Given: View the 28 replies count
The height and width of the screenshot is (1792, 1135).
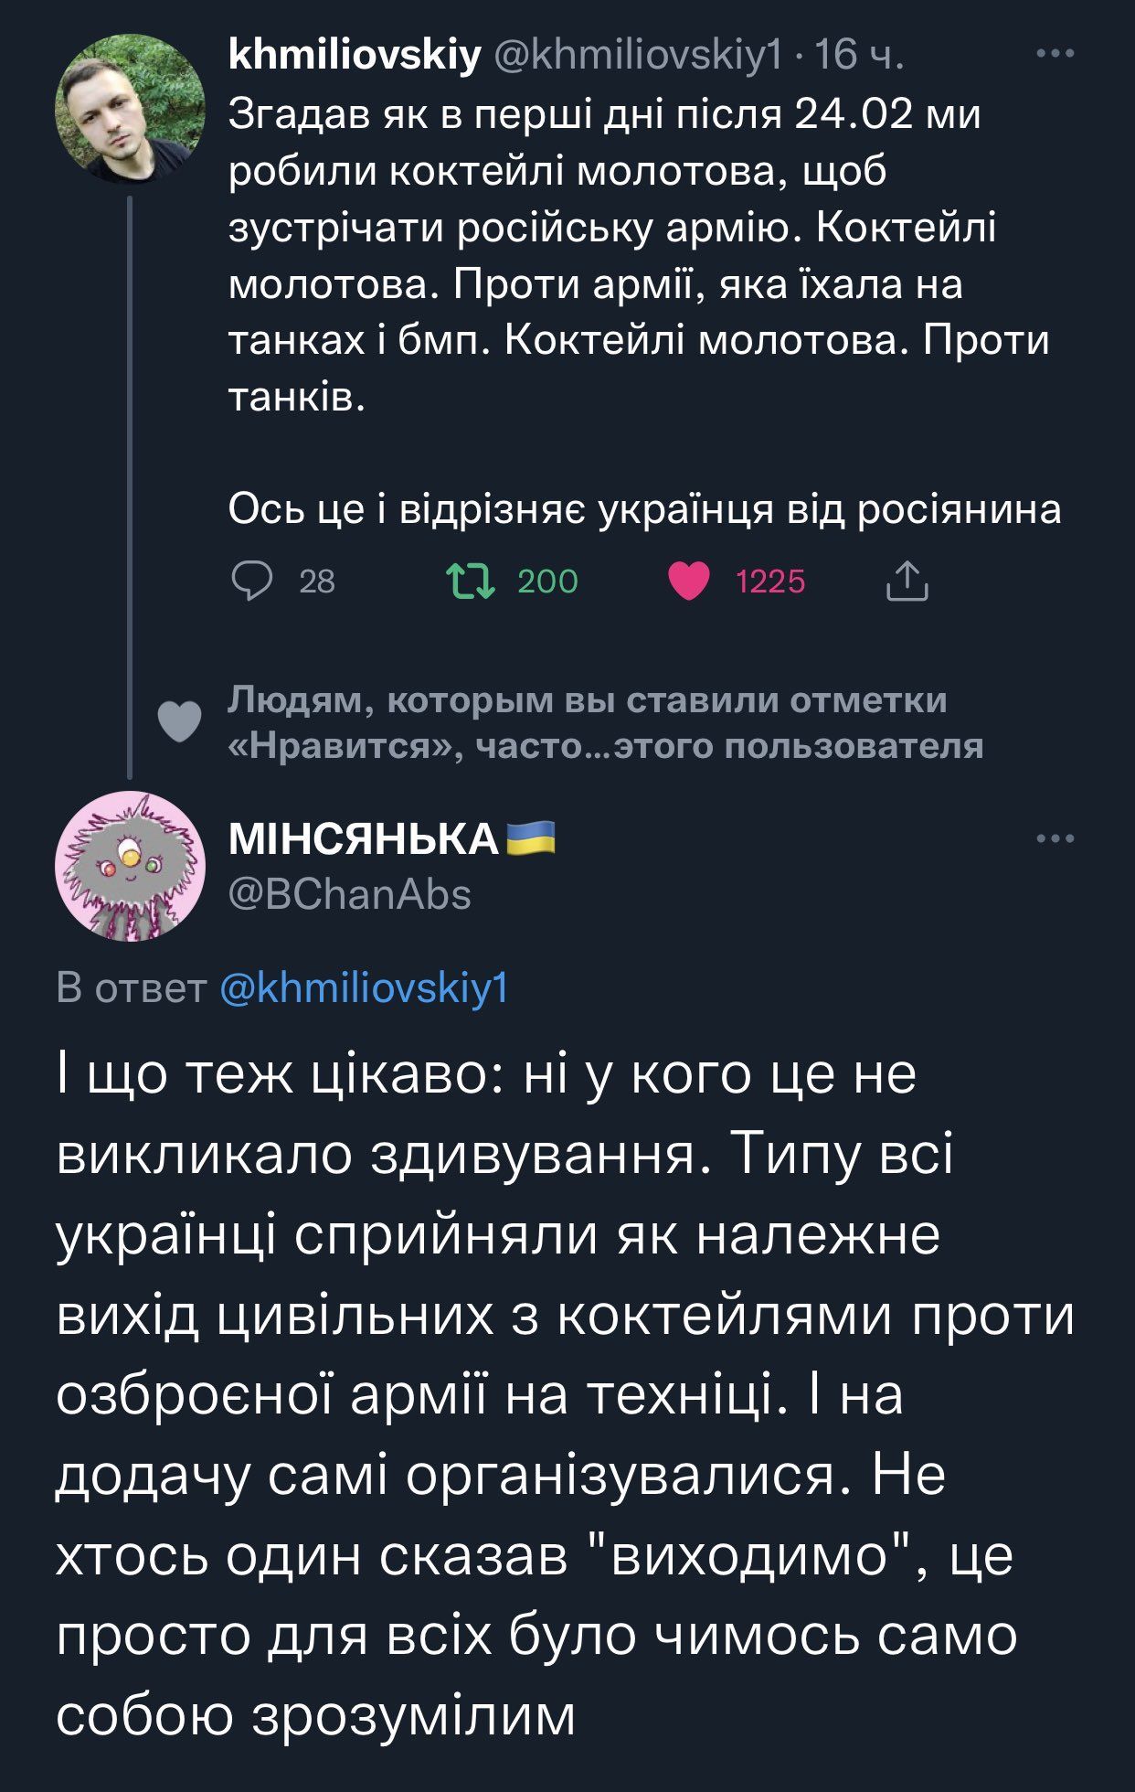Looking at the screenshot, I should point(317,581).
